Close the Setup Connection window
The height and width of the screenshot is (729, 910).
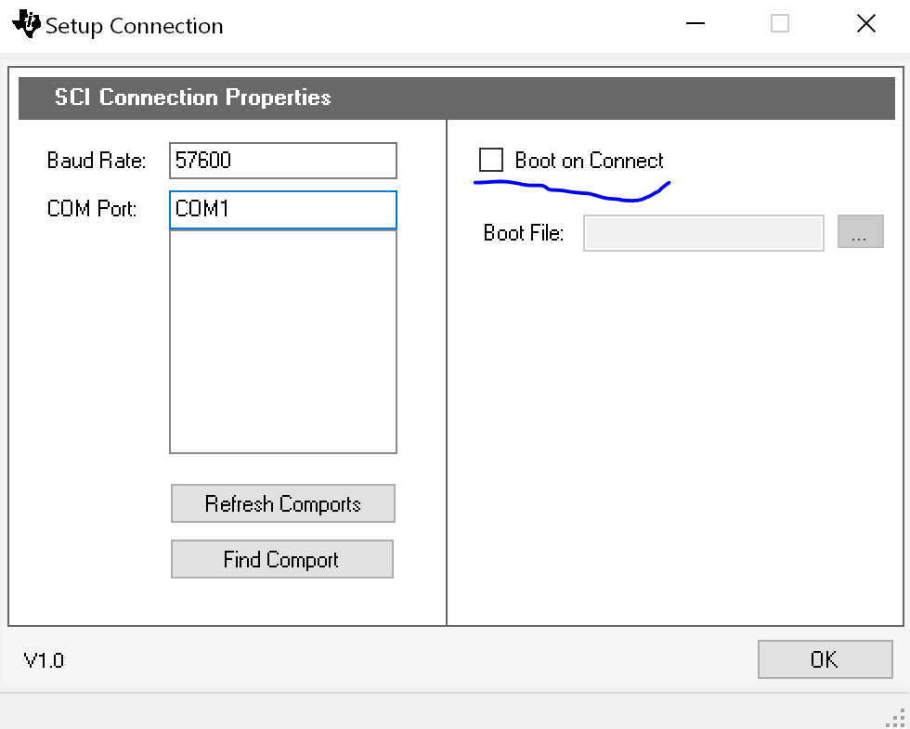pos(865,24)
